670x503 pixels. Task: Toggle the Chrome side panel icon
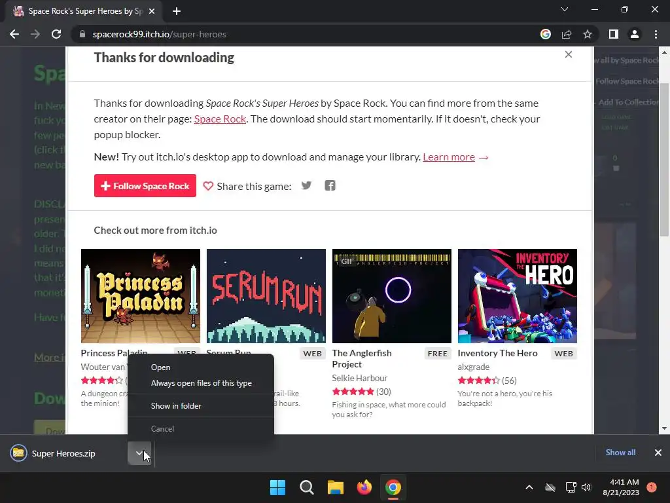(614, 34)
